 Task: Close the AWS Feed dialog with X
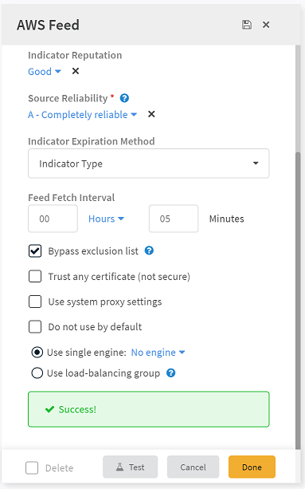point(266,25)
